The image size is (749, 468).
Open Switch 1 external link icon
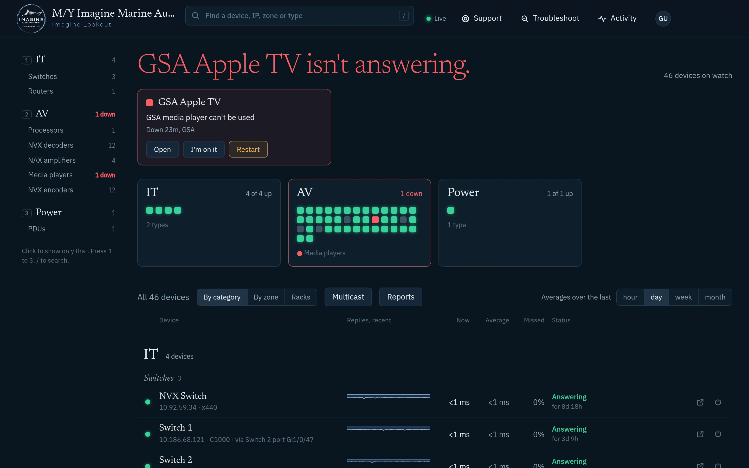click(700, 434)
